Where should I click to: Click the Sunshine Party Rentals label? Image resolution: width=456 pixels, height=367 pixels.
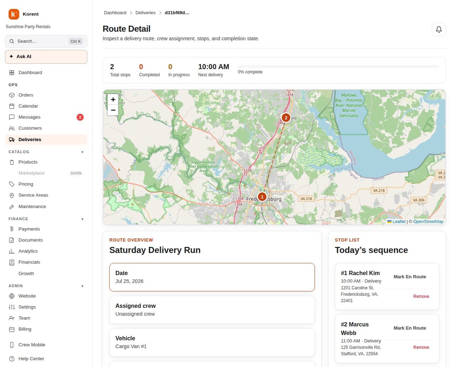click(28, 27)
